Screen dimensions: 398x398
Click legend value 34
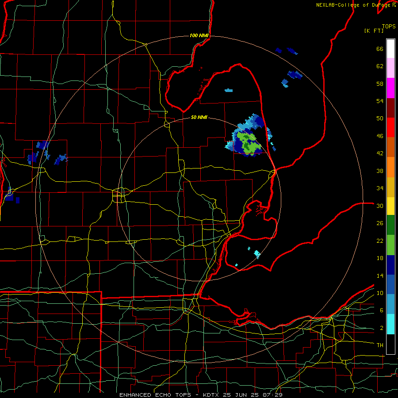pos(380,188)
